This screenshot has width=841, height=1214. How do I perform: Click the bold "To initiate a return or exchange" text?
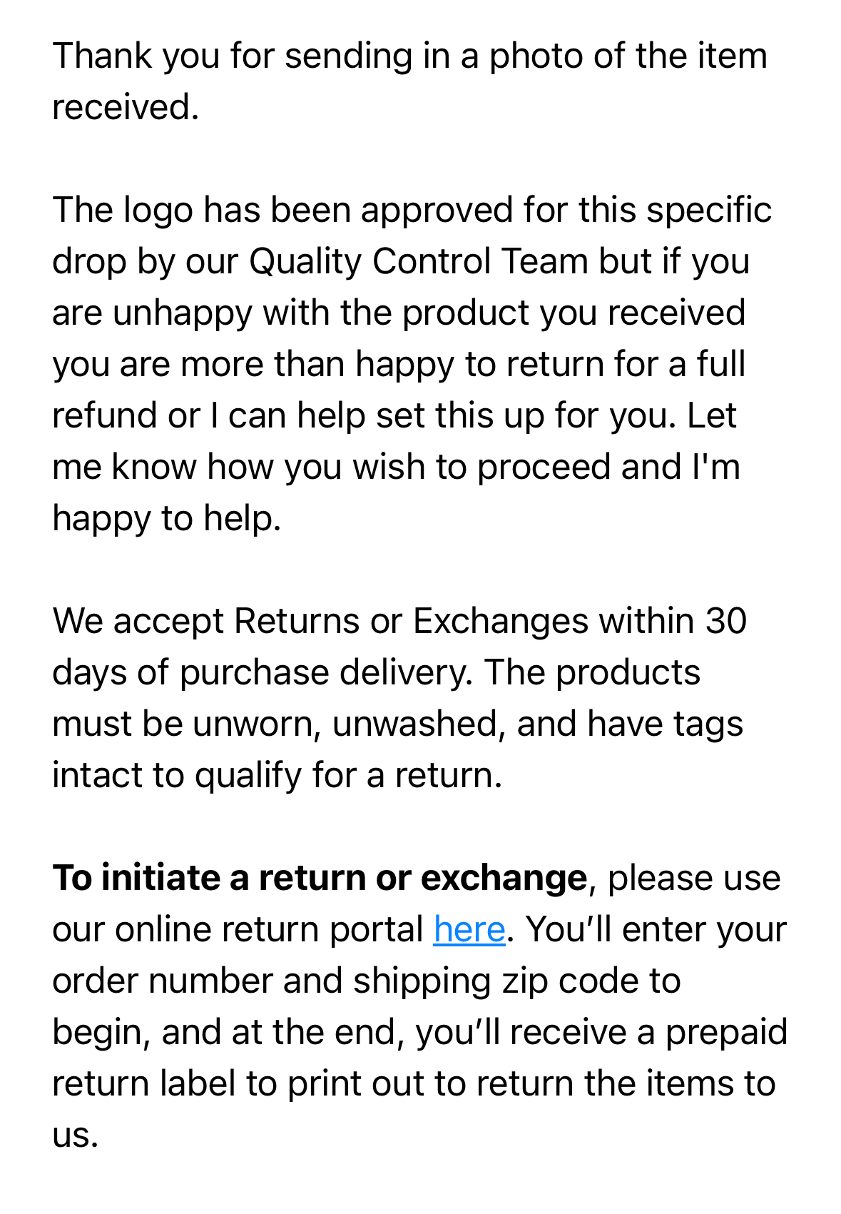click(x=319, y=878)
